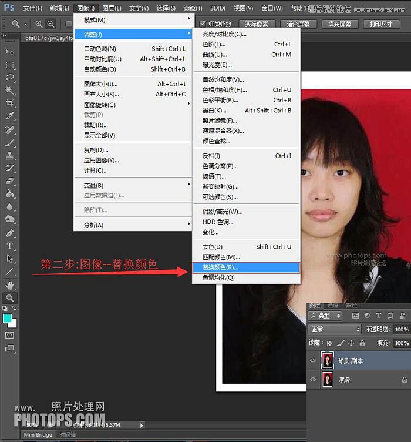
Task: Filter layers by adjustment layer icon
Action: [x=367, y=316]
